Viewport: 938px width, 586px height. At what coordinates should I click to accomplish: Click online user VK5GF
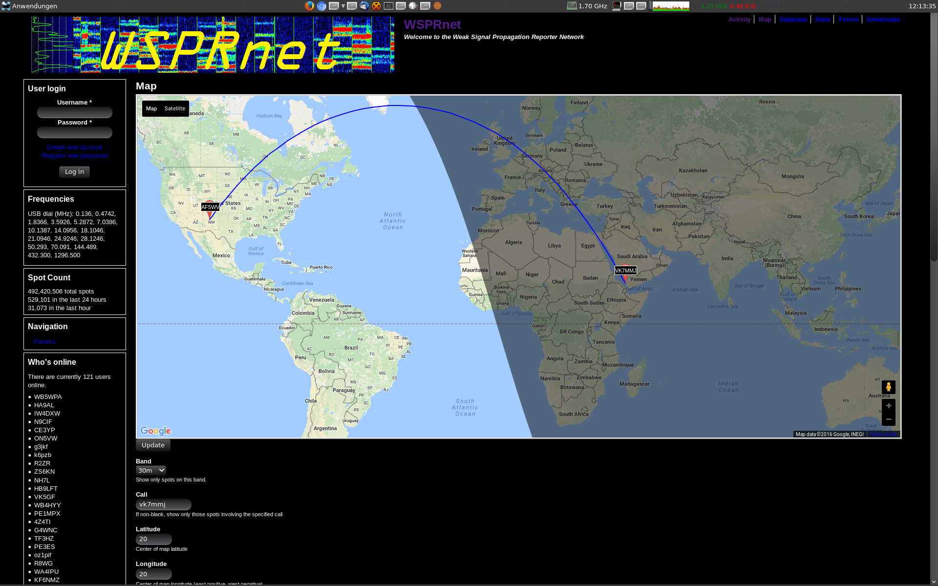pyautogui.click(x=44, y=497)
